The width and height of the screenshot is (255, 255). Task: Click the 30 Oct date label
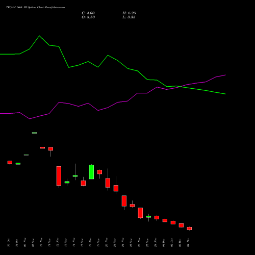tap(9, 243)
